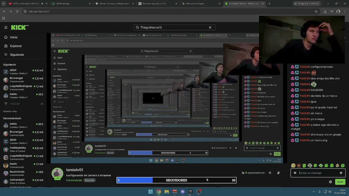
Task: Click the follow user icon beside share
Action: pos(278,173)
